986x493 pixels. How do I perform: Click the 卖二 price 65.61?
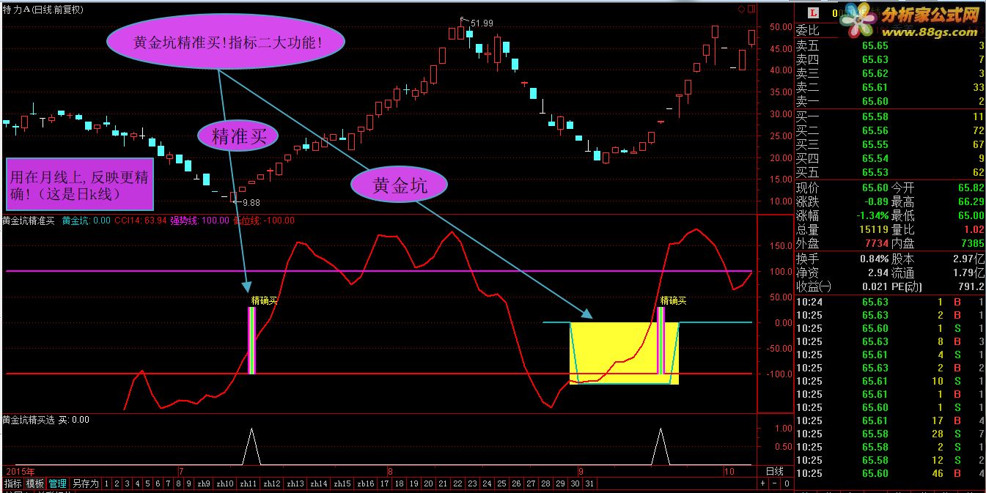coord(875,87)
